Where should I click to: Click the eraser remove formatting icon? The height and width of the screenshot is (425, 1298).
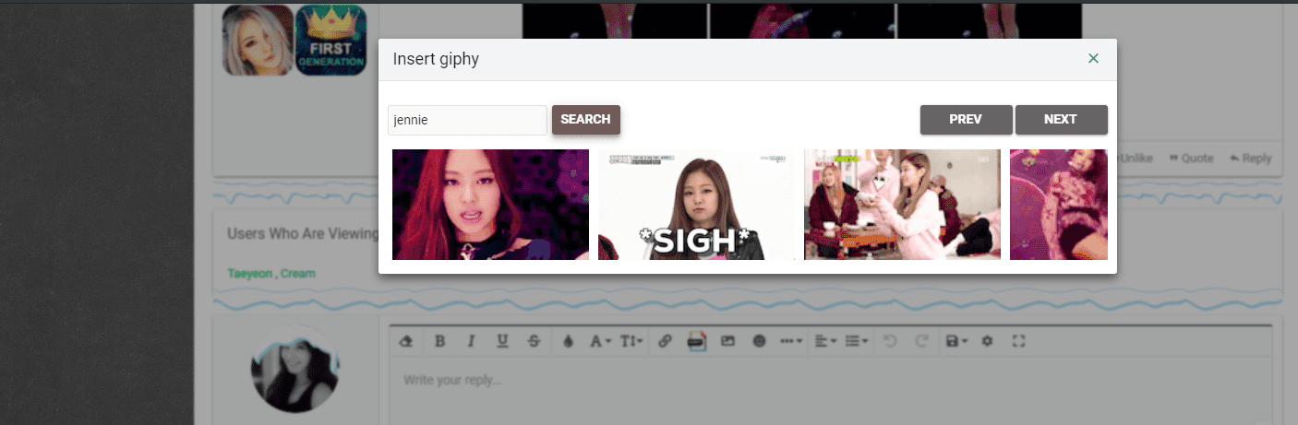coord(405,341)
